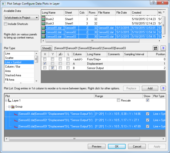Image resolution: width=170 pixels, height=153 pixels.
Task: Uncheck Show checkbox for Sensor02.dat plot
Action: click(148, 120)
